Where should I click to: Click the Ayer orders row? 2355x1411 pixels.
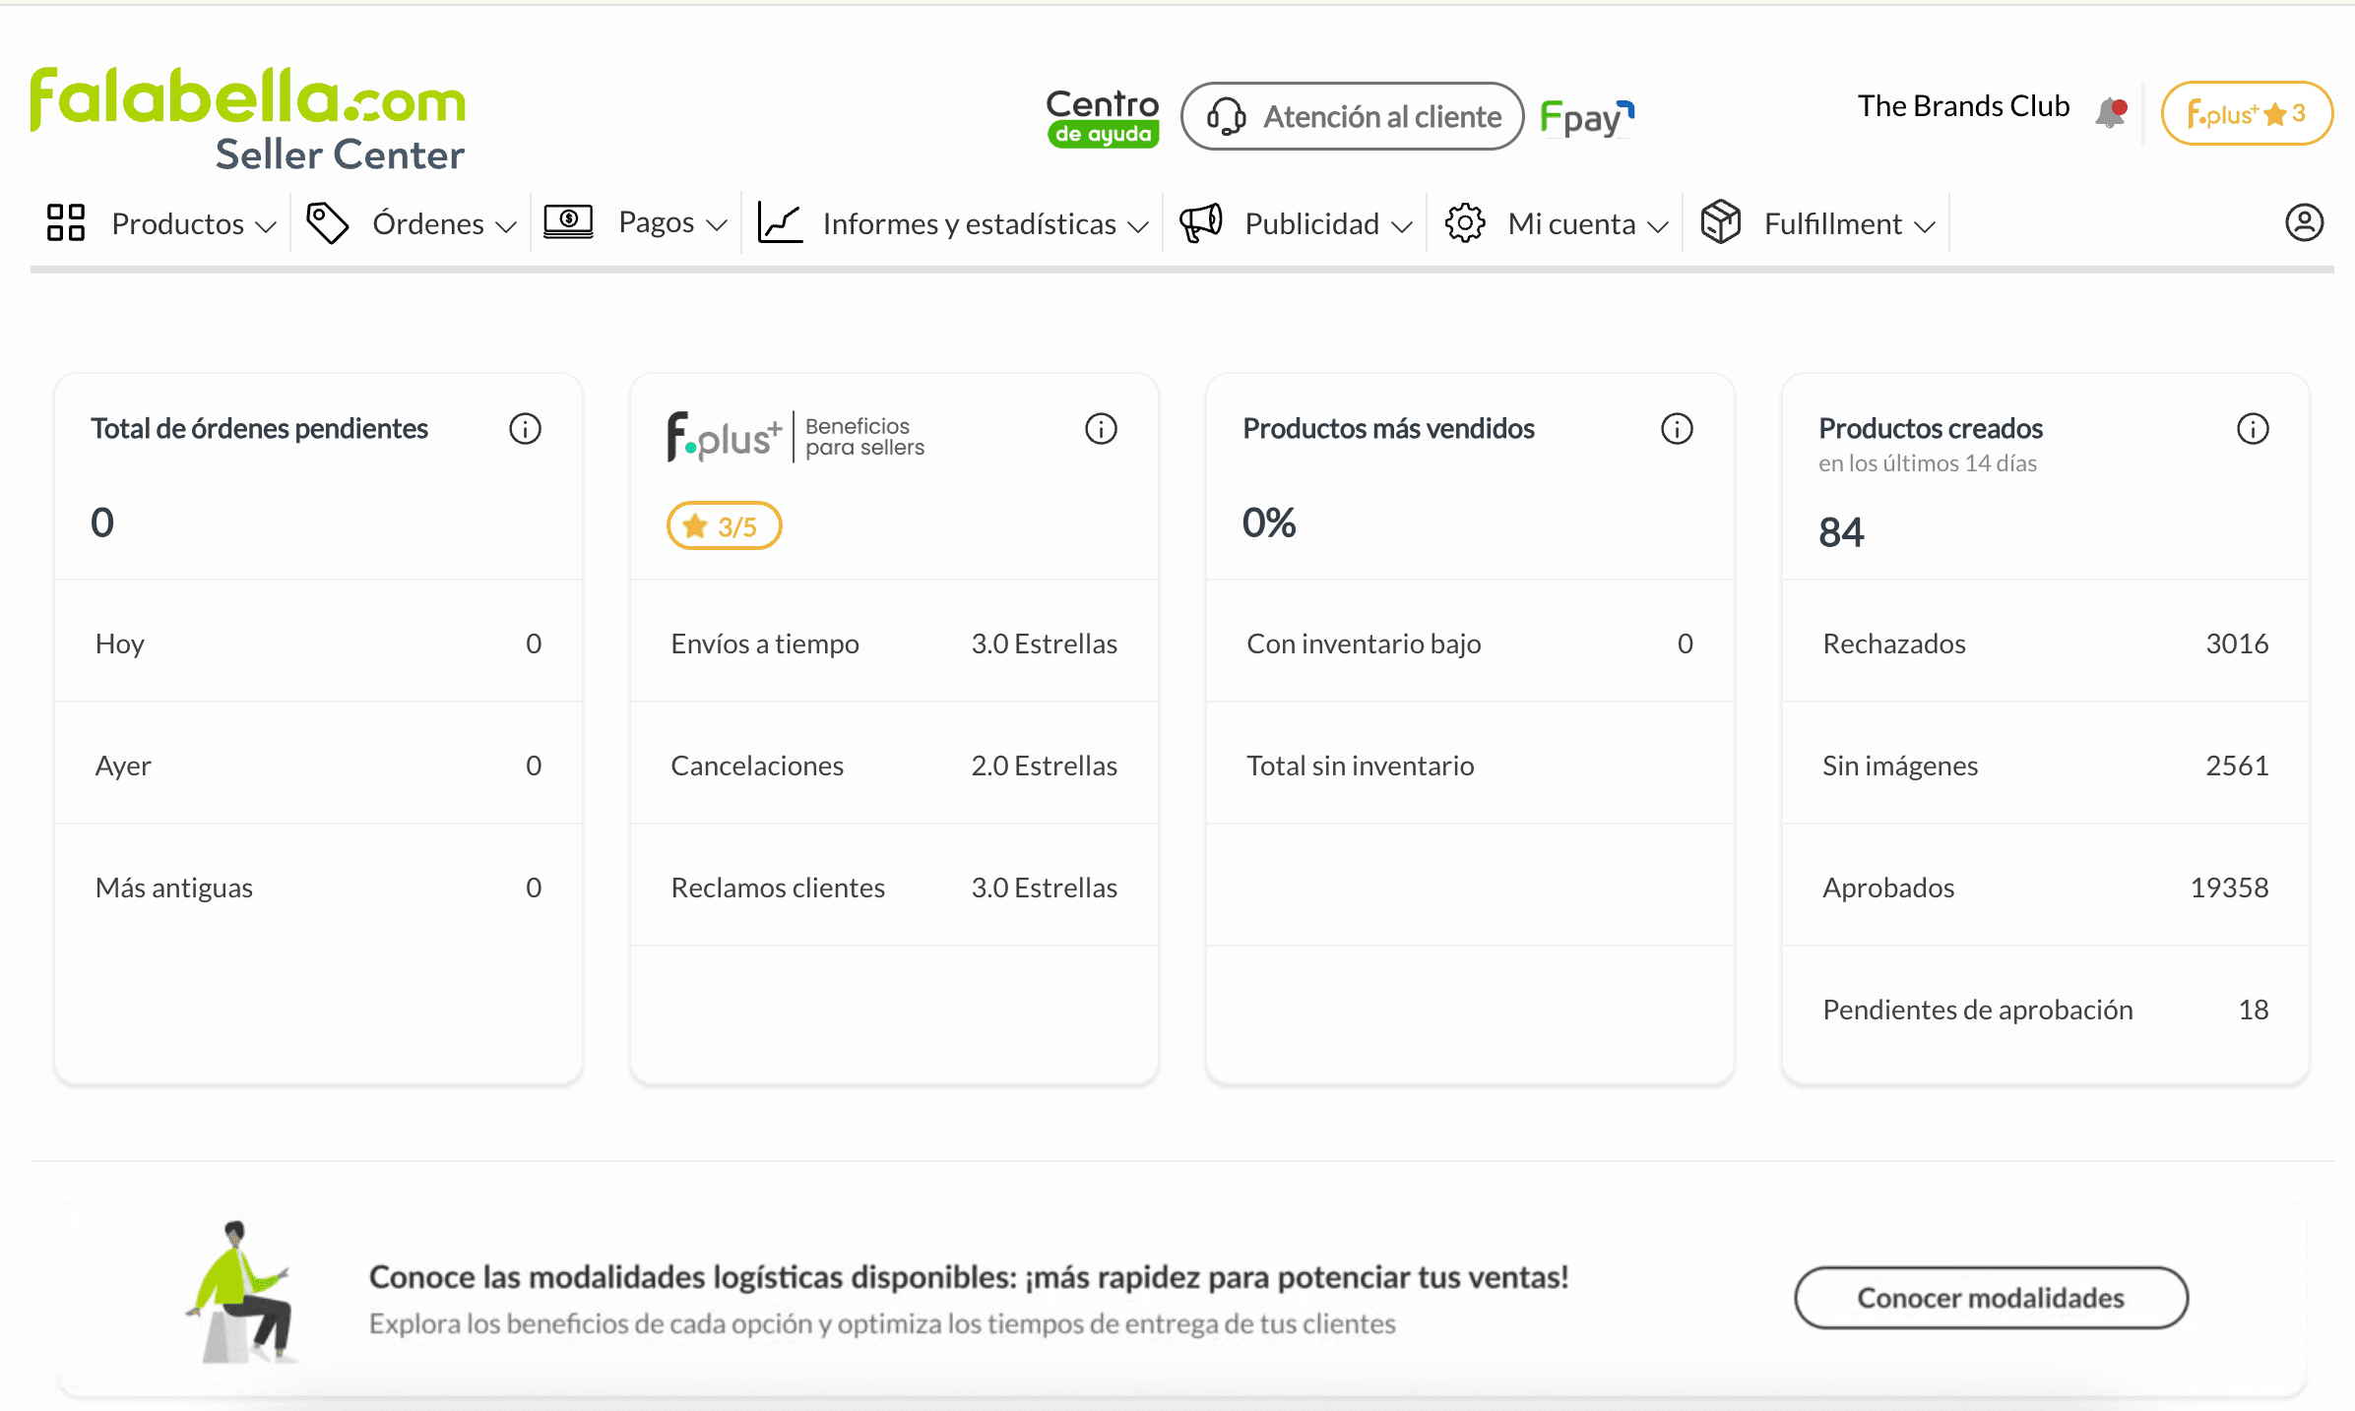(x=318, y=766)
